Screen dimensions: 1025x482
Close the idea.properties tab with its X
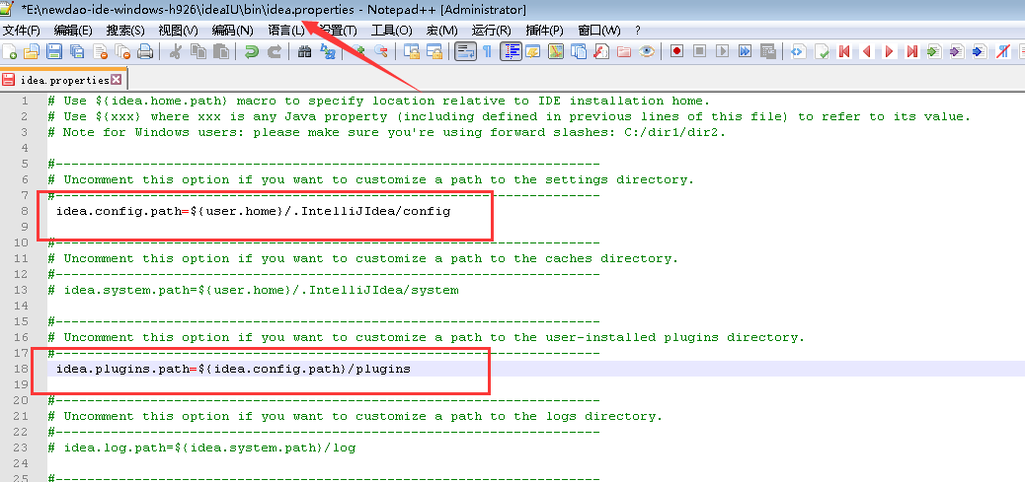pyautogui.click(x=116, y=80)
